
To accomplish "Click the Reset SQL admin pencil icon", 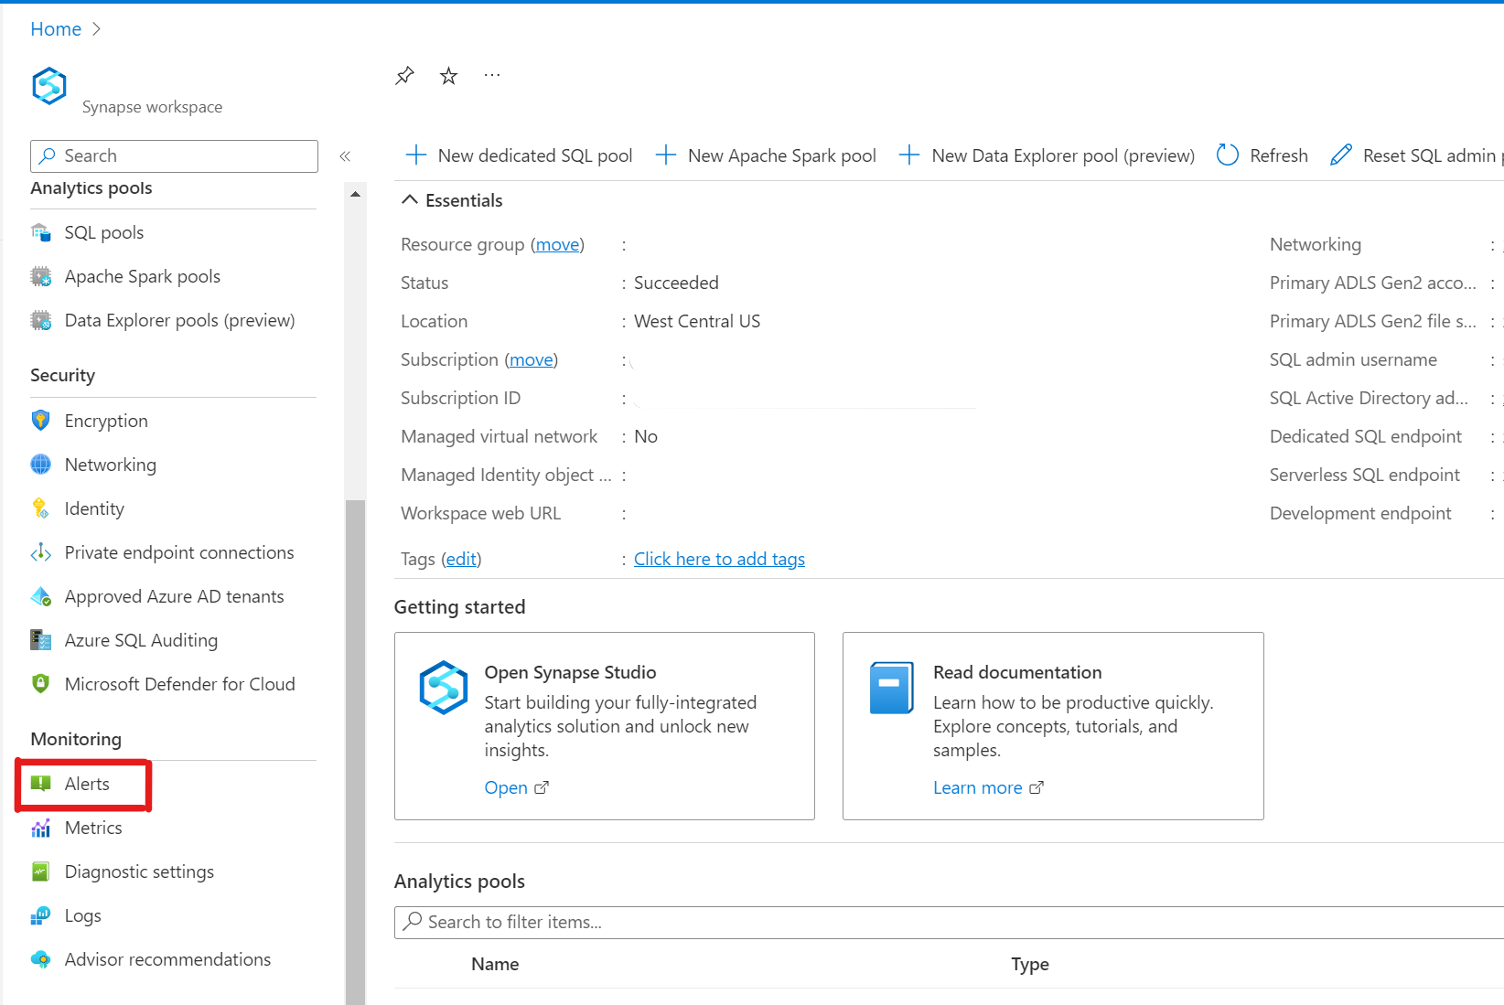I will [1341, 155].
